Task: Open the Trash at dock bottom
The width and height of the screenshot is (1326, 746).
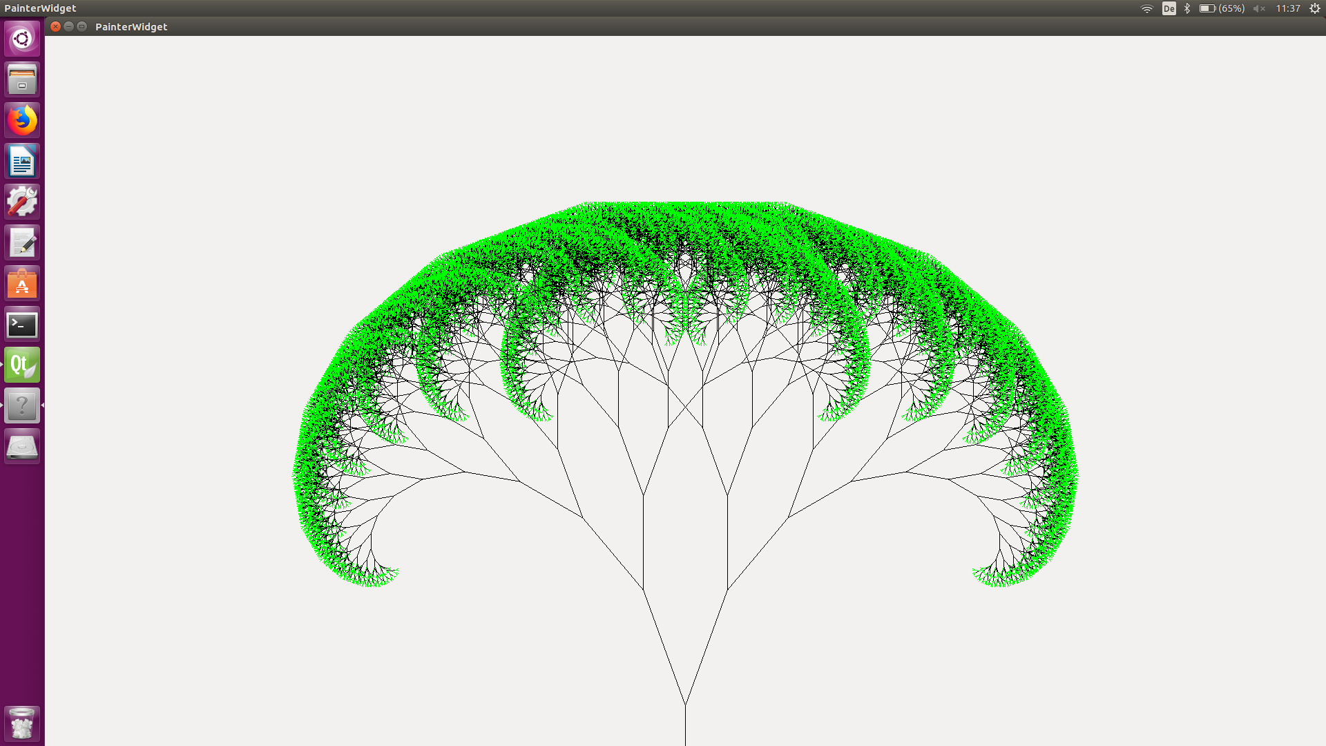Action: (22, 723)
